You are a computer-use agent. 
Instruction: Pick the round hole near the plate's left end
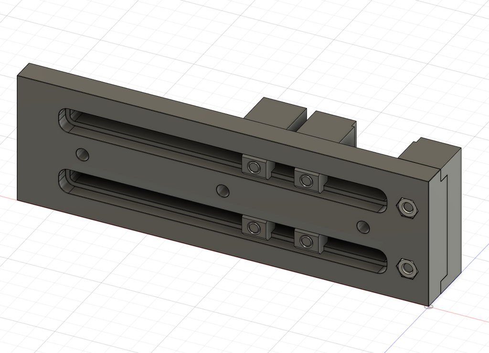tap(83, 155)
